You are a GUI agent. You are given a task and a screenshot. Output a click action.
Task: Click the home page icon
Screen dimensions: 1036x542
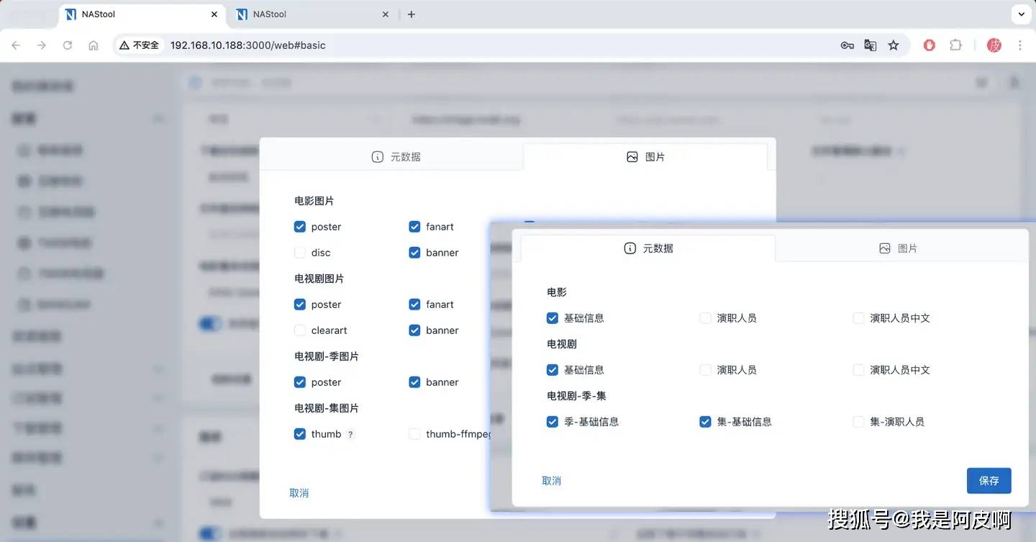94,45
